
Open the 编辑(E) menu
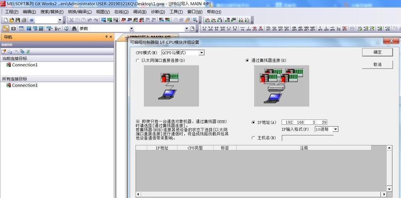pyautogui.click(x=29, y=12)
